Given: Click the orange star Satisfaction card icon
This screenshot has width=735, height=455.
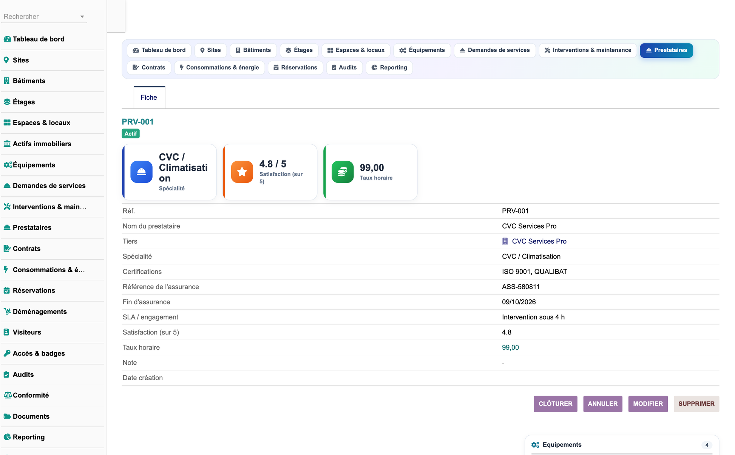Looking at the screenshot, I should [x=242, y=172].
